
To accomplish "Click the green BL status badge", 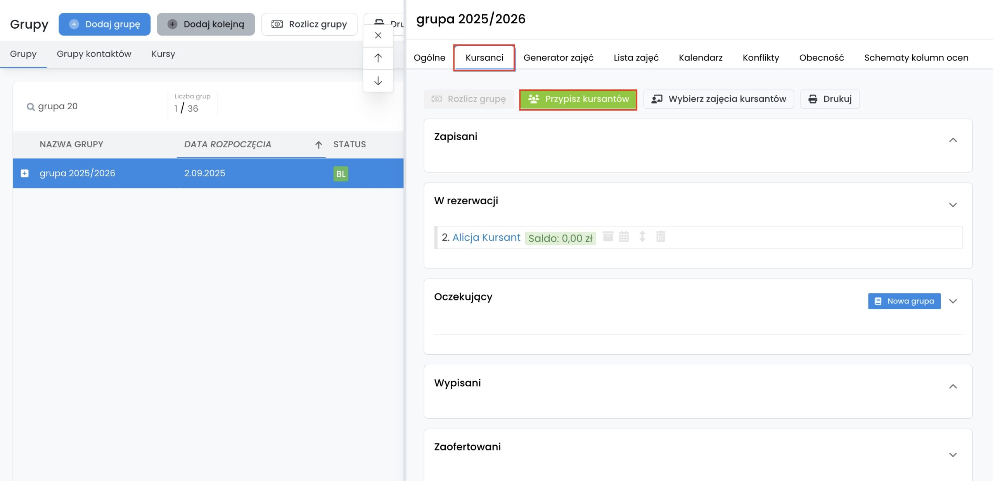I will tap(341, 174).
